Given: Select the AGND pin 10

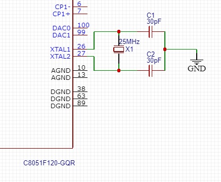Looking at the screenshot, I should [x=80, y=70].
